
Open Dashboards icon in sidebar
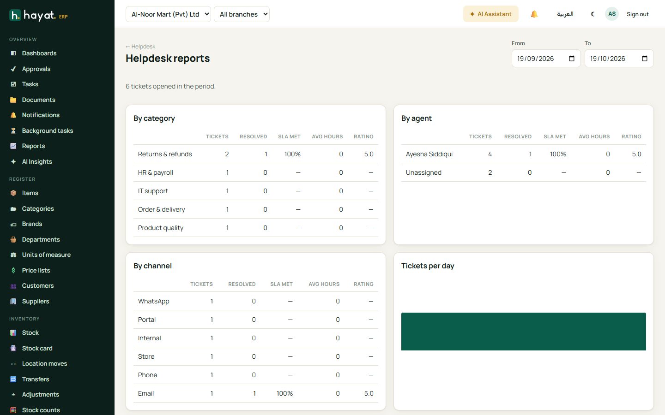(x=13, y=53)
